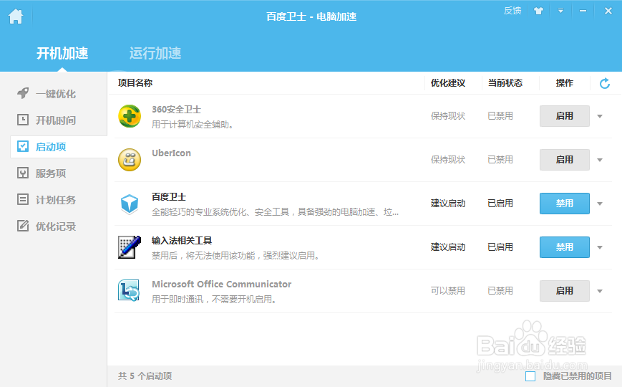Viewport: 622px width, 387px height.
Task: Expand options arrow for 百度卫士 row
Action: [600, 204]
